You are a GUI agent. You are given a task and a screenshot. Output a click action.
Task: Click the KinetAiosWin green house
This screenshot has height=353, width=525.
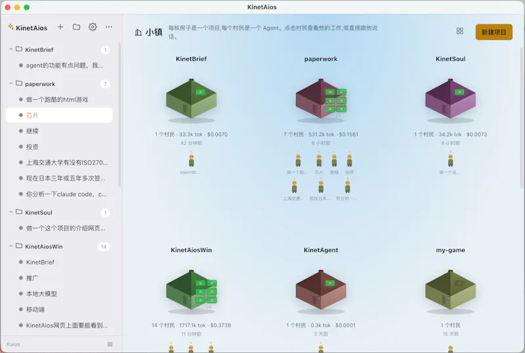[191, 290]
